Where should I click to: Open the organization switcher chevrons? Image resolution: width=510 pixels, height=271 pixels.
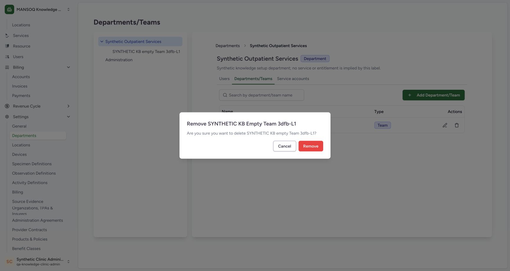tap(68, 9)
